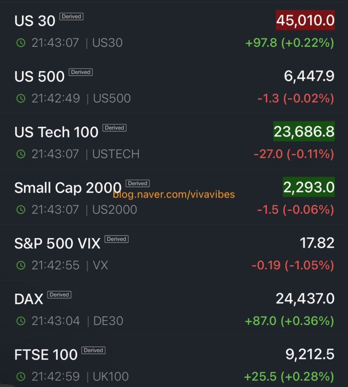The height and width of the screenshot is (387, 348).
Task: Select the DAX index name
Action: click(29, 299)
